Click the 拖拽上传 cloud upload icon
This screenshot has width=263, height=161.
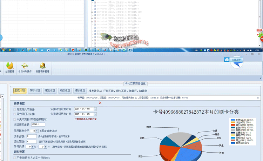227,60
